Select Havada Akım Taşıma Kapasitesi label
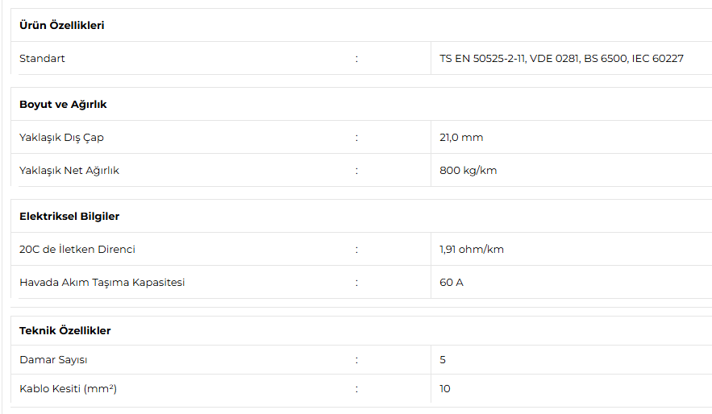 102,283
